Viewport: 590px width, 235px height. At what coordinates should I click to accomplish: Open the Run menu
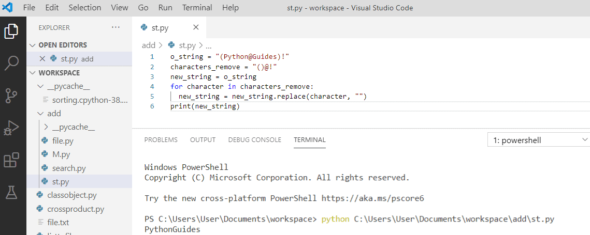click(x=166, y=8)
